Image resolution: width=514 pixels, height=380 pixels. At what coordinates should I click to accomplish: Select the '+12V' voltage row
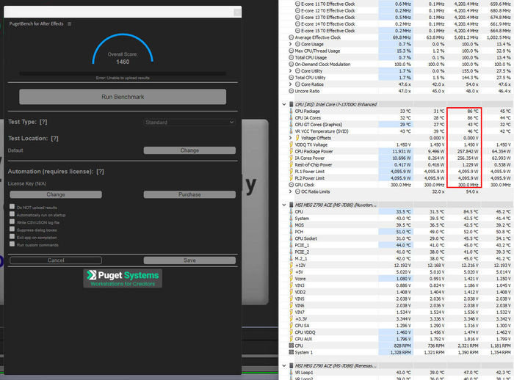397,266
